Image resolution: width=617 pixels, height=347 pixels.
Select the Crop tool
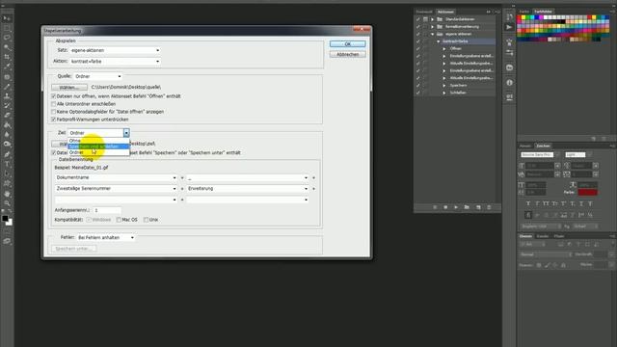pyautogui.click(x=7, y=57)
